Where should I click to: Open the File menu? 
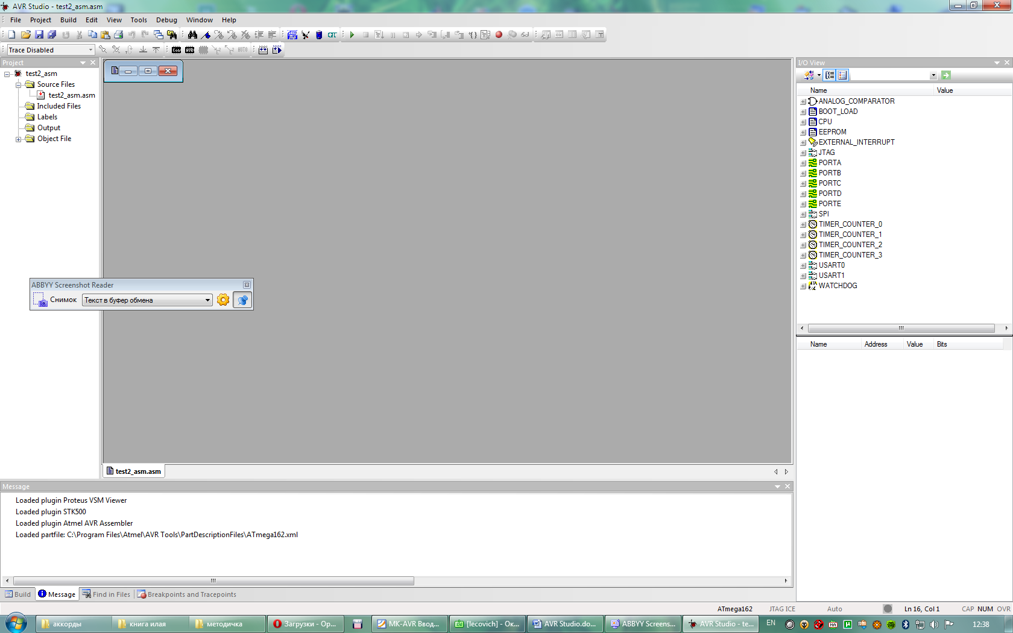coord(16,20)
